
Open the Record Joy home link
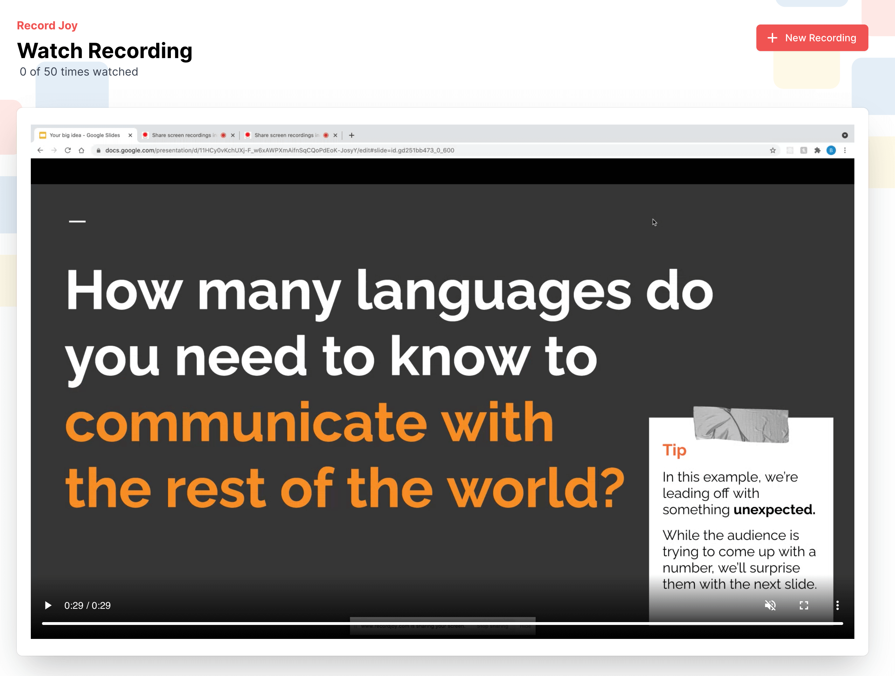(47, 26)
